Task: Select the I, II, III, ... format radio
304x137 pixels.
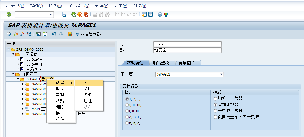Action: click(127, 105)
